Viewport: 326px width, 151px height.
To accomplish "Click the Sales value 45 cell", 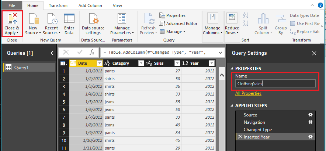I will pos(163,140).
